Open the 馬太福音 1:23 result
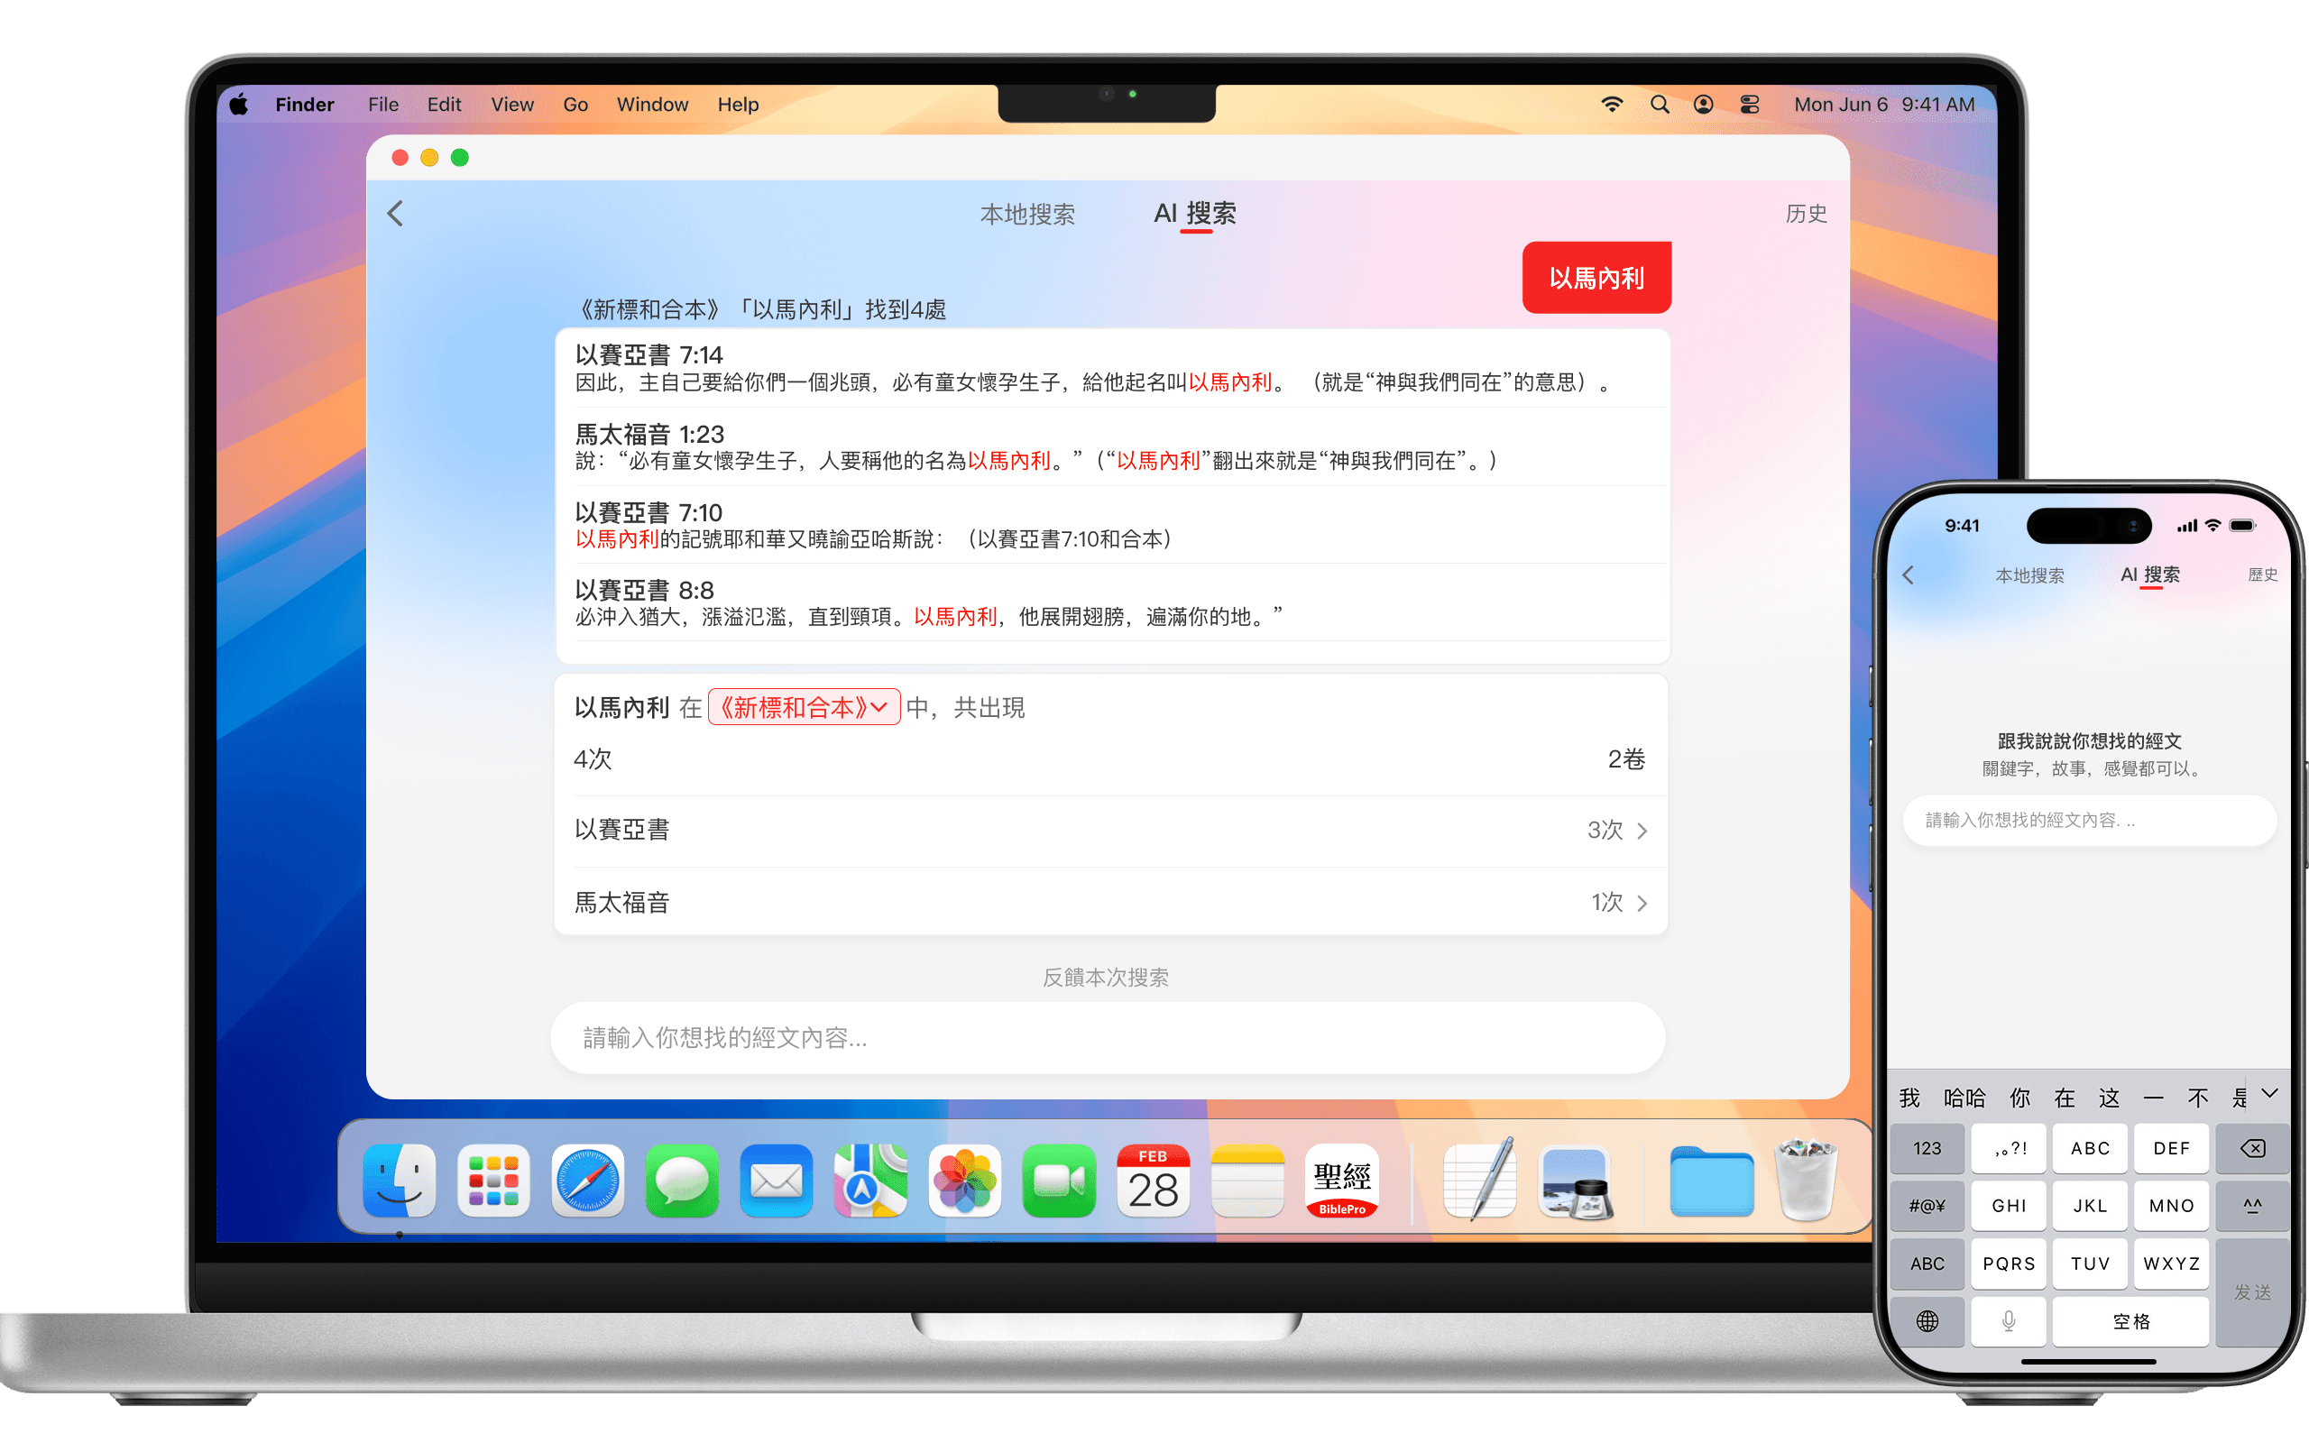 pyautogui.click(x=1112, y=446)
